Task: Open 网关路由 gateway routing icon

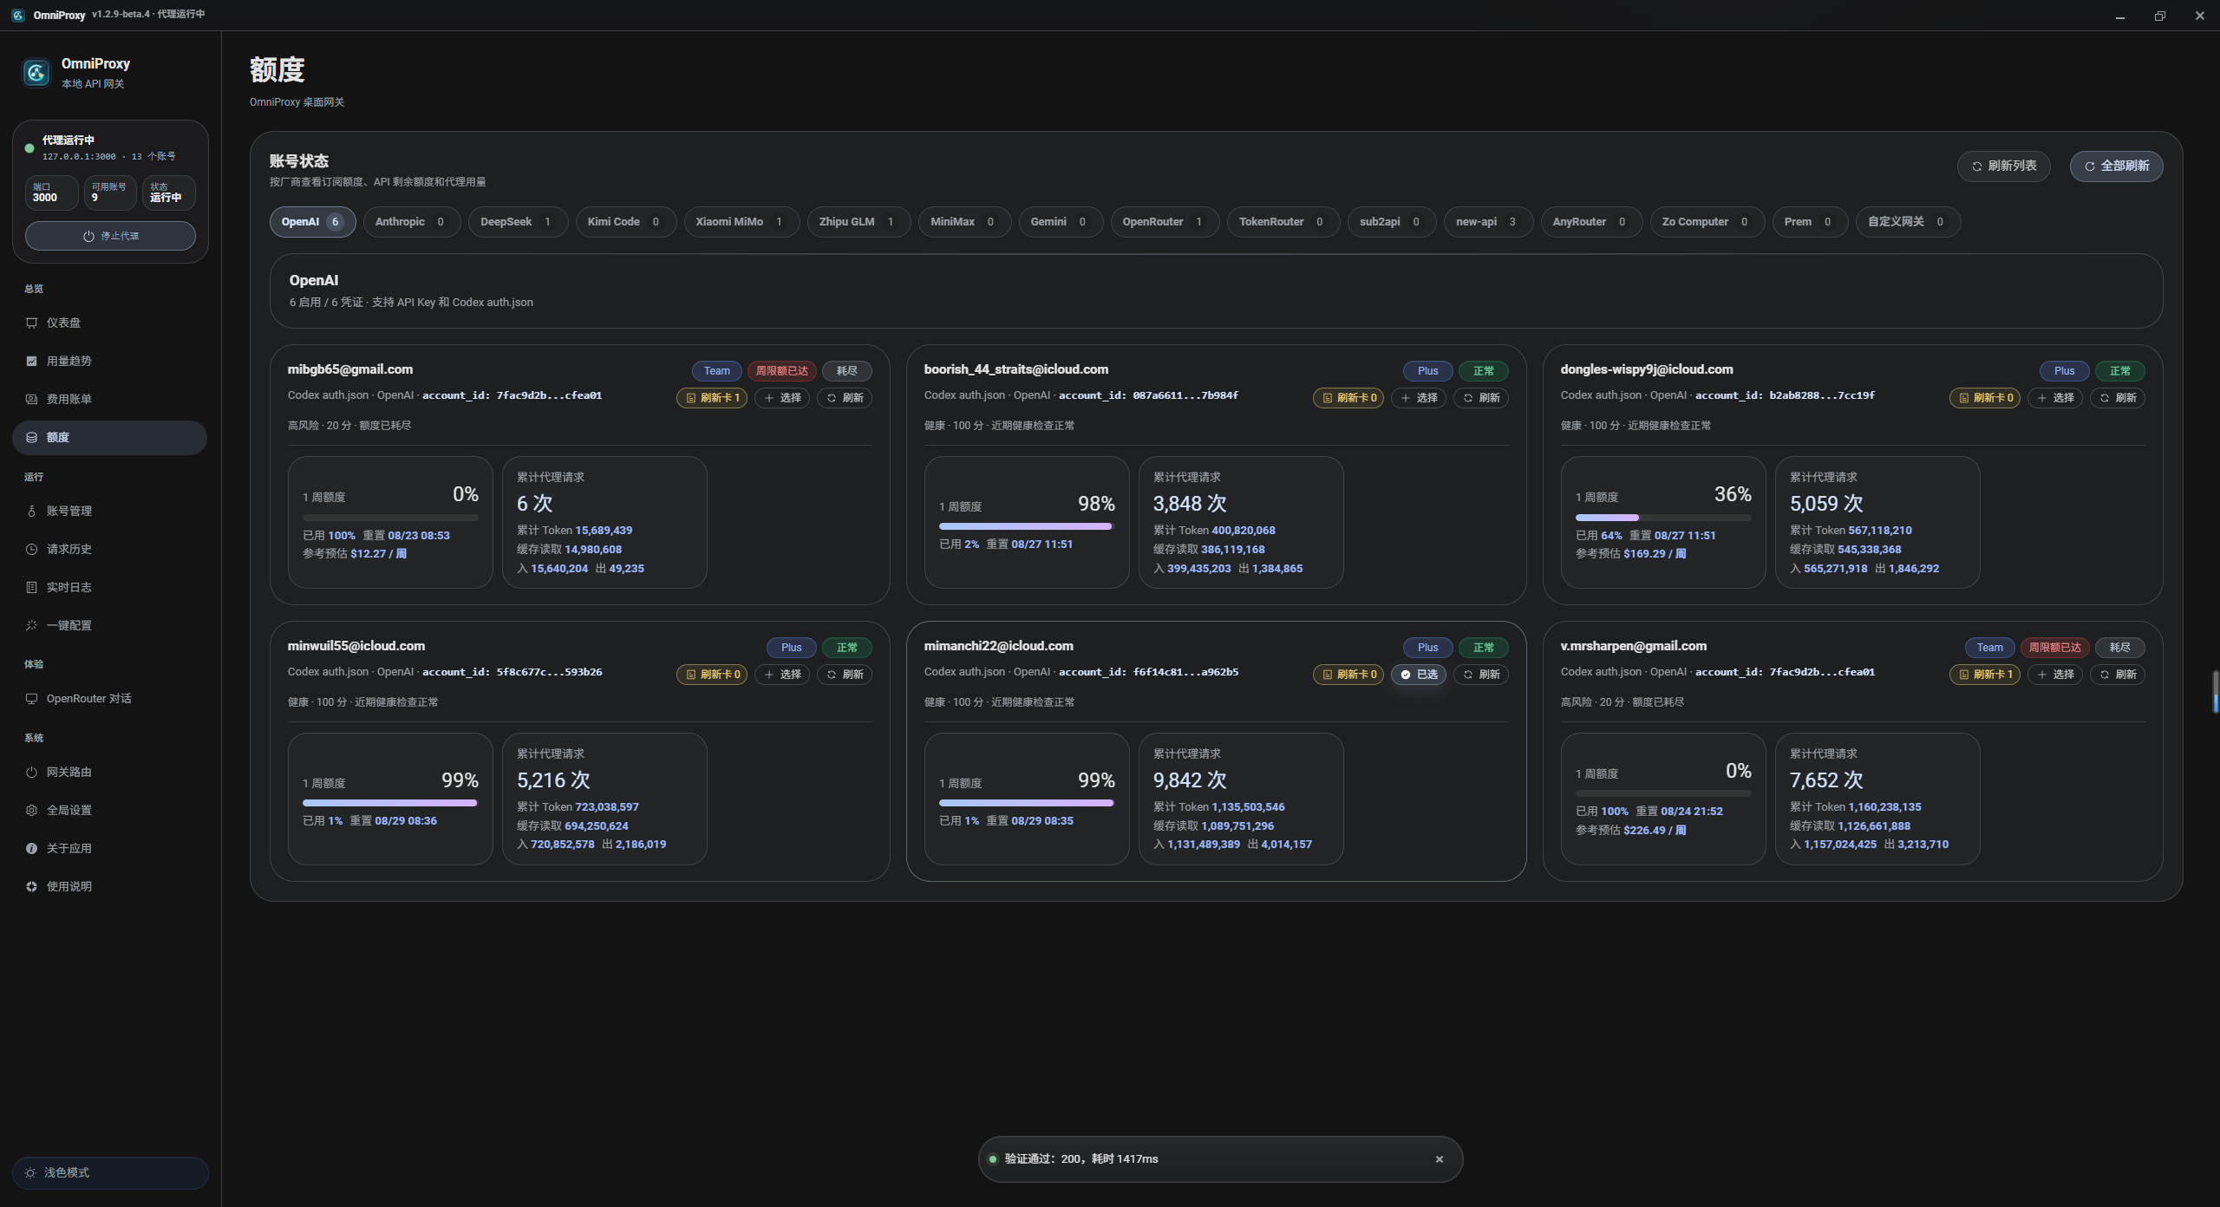Action: click(x=31, y=772)
